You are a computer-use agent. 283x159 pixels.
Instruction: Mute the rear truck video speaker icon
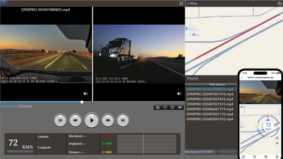[179, 94]
